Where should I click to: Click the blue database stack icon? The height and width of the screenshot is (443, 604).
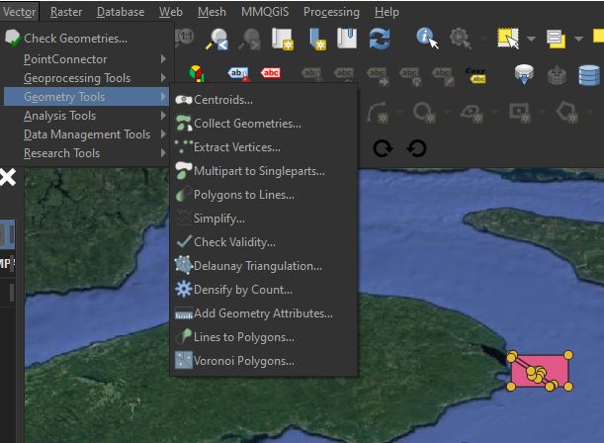coord(589,75)
